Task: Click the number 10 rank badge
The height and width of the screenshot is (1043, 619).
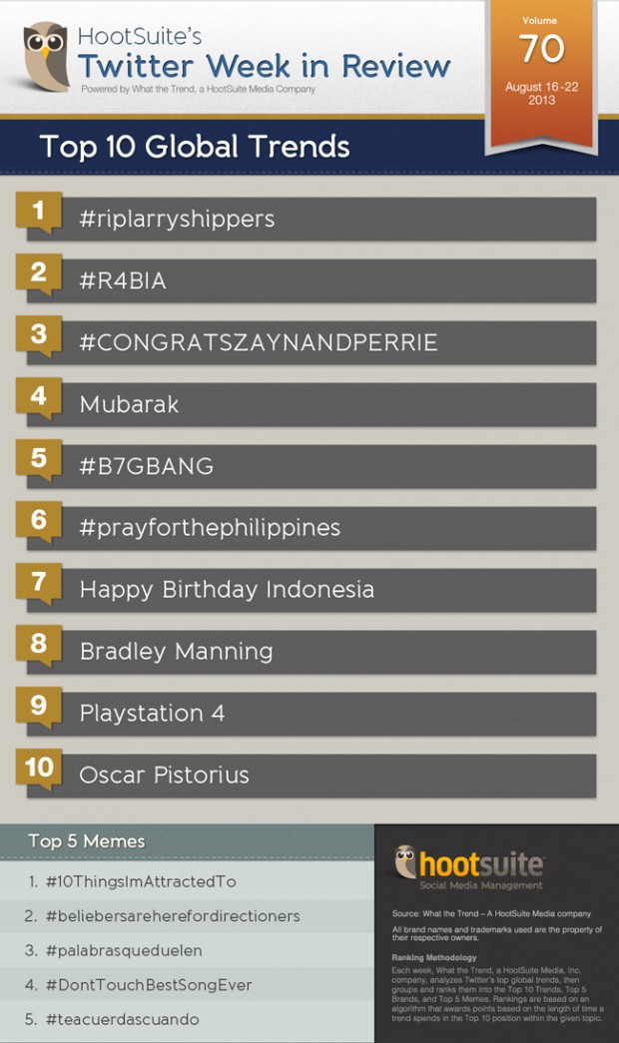Action: pos(39,769)
